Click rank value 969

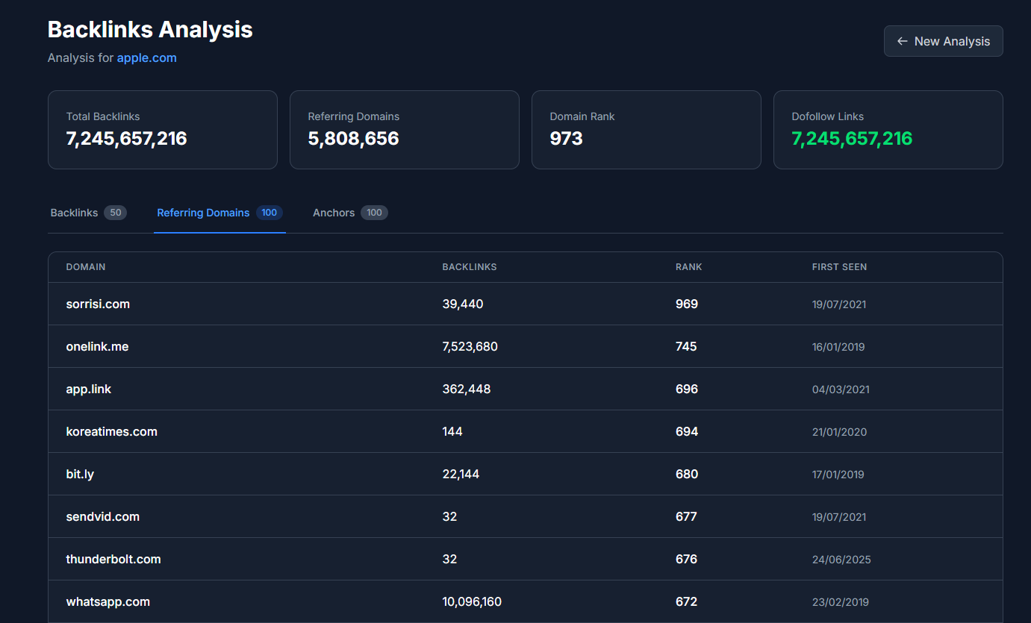[x=687, y=304]
